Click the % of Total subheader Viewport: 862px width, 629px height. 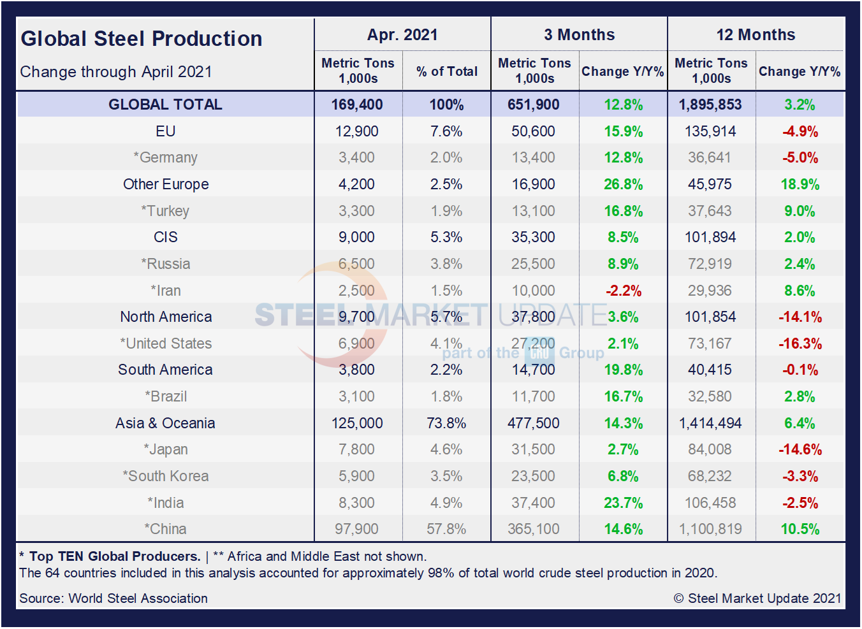tap(446, 71)
